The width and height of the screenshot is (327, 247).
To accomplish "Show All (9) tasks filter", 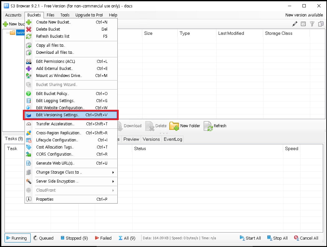I will point(127,238).
